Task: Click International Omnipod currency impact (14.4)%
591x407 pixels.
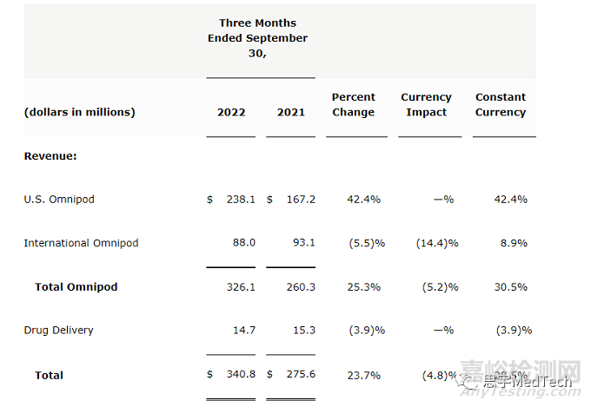Action: point(436,243)
